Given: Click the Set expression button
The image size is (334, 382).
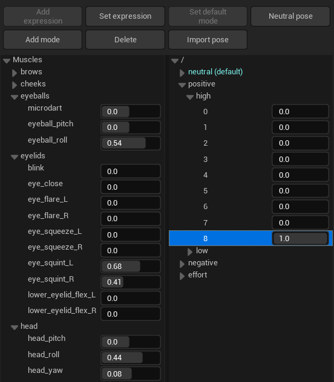Looking at the screenshot, I should (125, 16).
